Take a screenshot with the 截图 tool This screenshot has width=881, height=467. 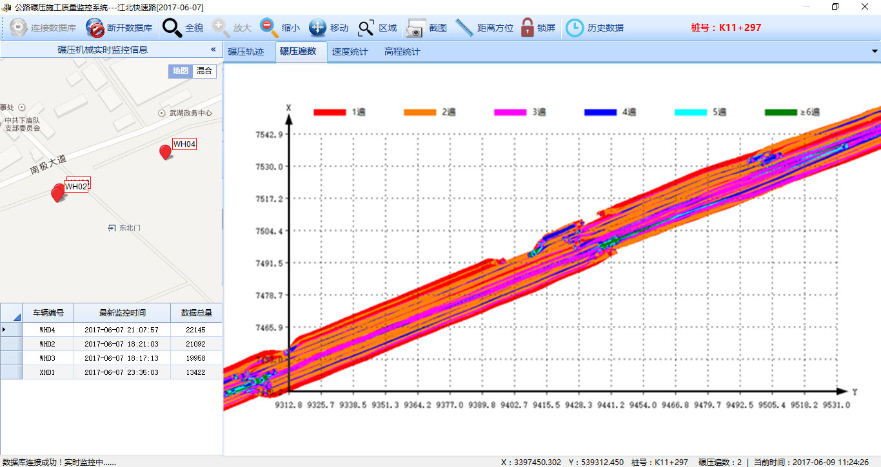click(415, 28)
